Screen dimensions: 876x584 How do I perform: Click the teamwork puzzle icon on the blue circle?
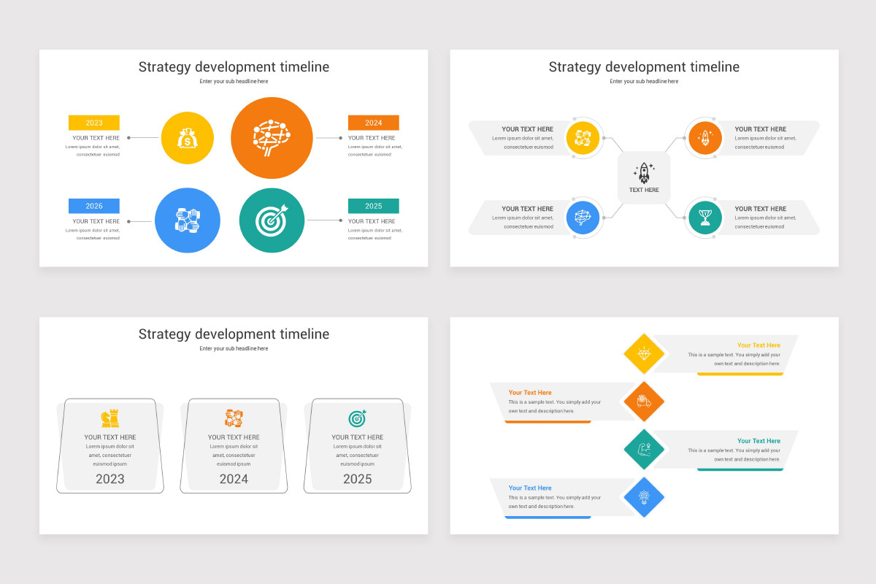(188, 220)
